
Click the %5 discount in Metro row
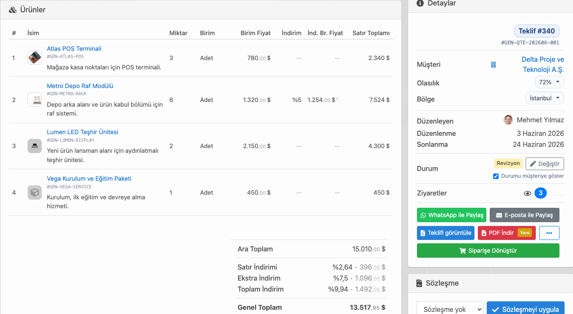pyautogui.click(x=297, y=100)
